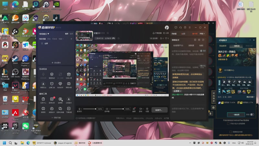The image size is (259, 146).
Task: Expand the 常规模式 dropdown
Action: click(44, 34)
